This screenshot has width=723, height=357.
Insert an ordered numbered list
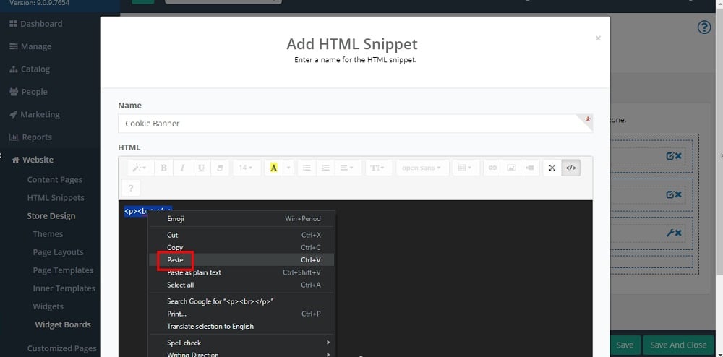point(325,168)
